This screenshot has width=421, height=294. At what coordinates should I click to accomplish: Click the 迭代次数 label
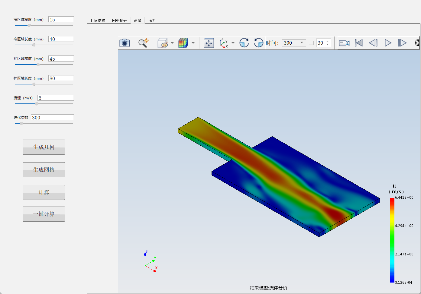pos(21,118)
